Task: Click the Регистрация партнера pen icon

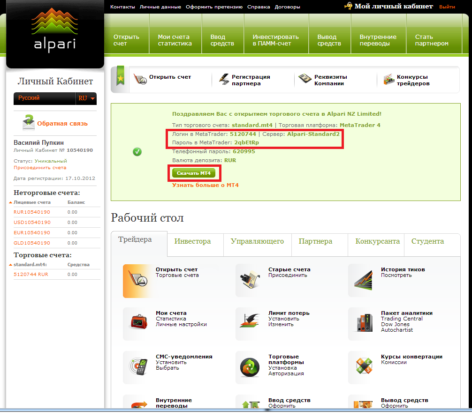Action: (224, 79)
